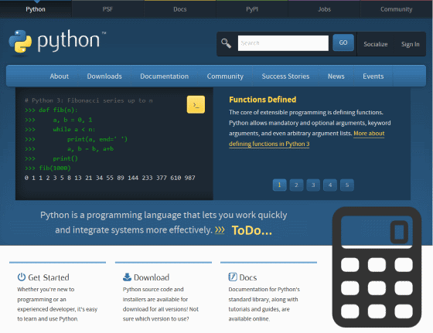The width and height of the screenshot is (433, 333).
Task: Select the Community top tab
Action: (396, 9)
